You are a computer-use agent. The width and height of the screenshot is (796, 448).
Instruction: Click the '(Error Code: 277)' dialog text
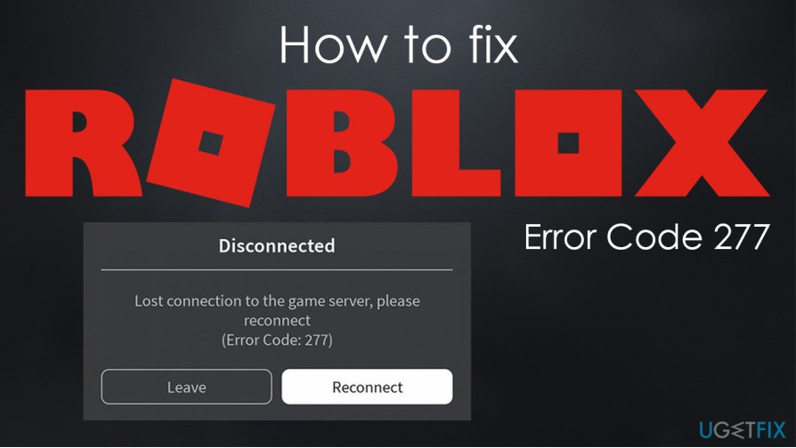click(x=277, y=340)
